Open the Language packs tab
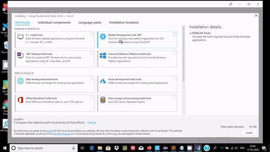 (90, 22)
